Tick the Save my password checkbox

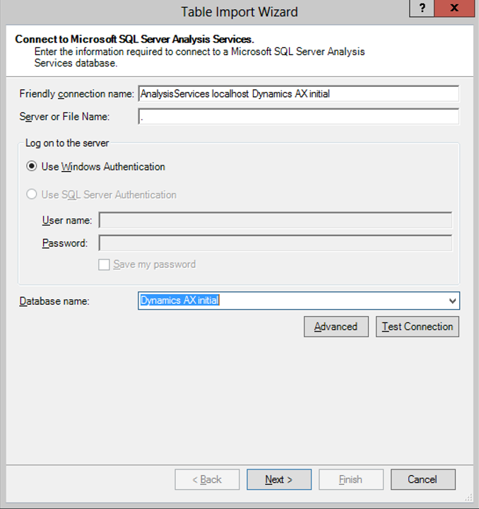(x=105, y=264)
